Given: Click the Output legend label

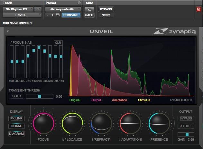Looking at the screenshot, I should click(96, 100).
